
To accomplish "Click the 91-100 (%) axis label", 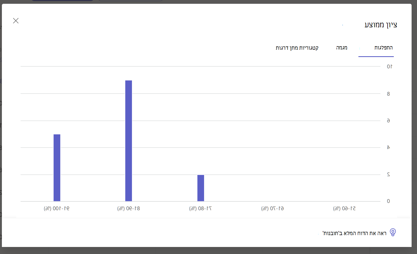I will (x=57, y=208).
